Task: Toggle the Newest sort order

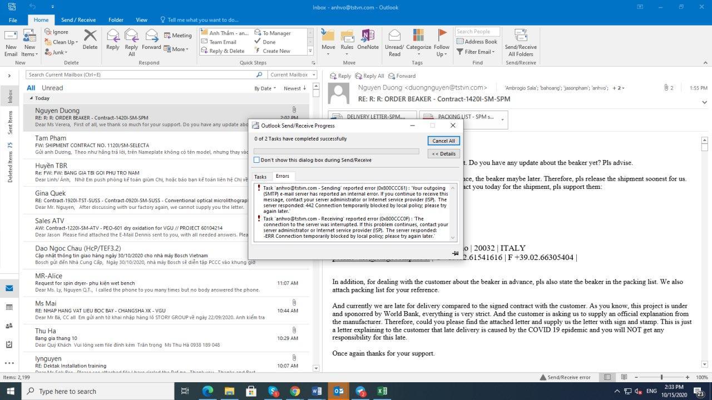Action: click(x=295, y=88)
